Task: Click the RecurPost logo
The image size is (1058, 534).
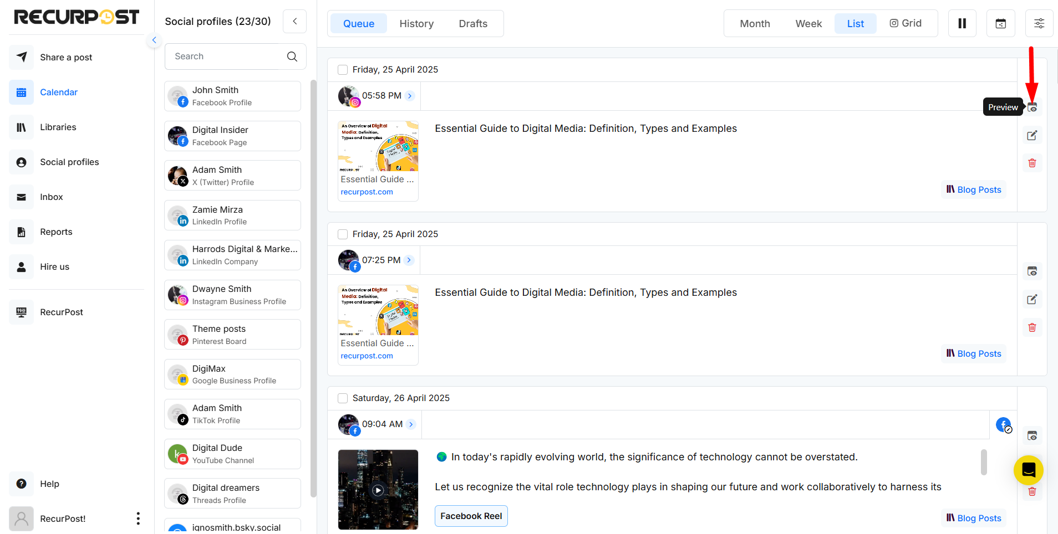Action: (x=77, y=17)
